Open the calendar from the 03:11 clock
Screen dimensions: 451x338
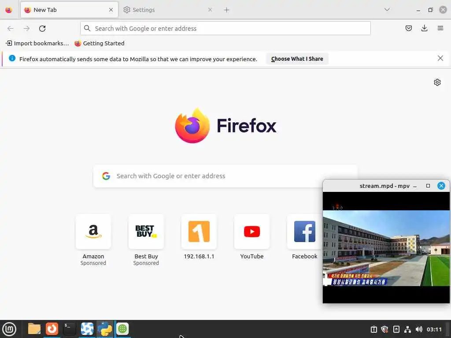point(434,329)
